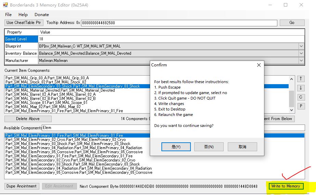This screenshot has height=195, width=316.
Task: Decline saving with the 否(N) button
Action: 209,147
